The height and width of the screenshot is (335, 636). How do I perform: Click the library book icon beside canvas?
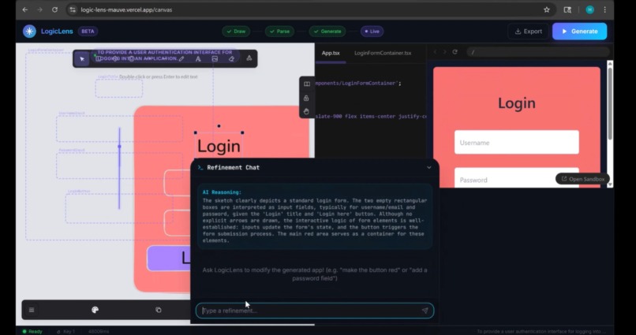pyautogui.click(x=307, y=84)
